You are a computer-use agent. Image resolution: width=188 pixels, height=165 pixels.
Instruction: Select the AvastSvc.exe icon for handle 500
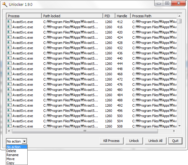click(9, 116)
